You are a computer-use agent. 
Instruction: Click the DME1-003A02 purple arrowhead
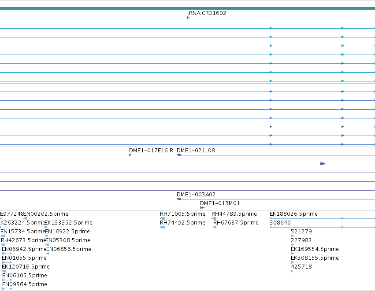pyautogui.click(x=178, y=199)
